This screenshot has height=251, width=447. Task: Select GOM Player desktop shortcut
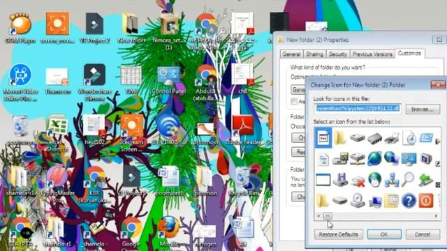pos(20,29)
